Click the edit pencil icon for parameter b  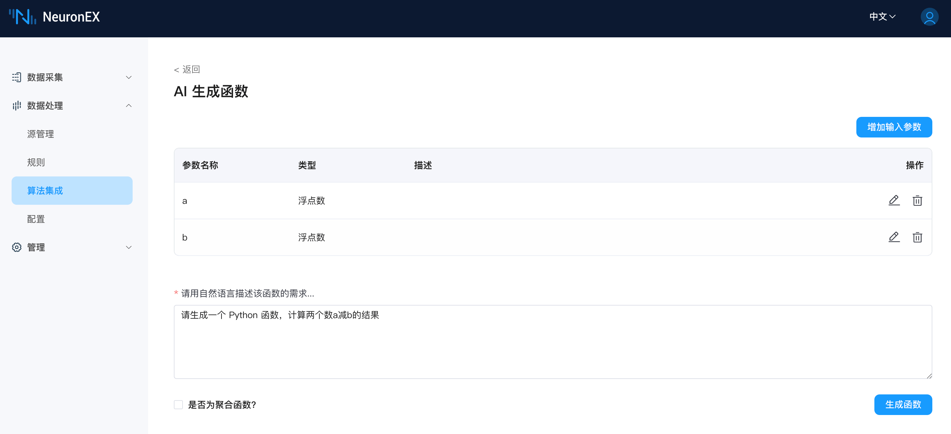tap(894, 237)
